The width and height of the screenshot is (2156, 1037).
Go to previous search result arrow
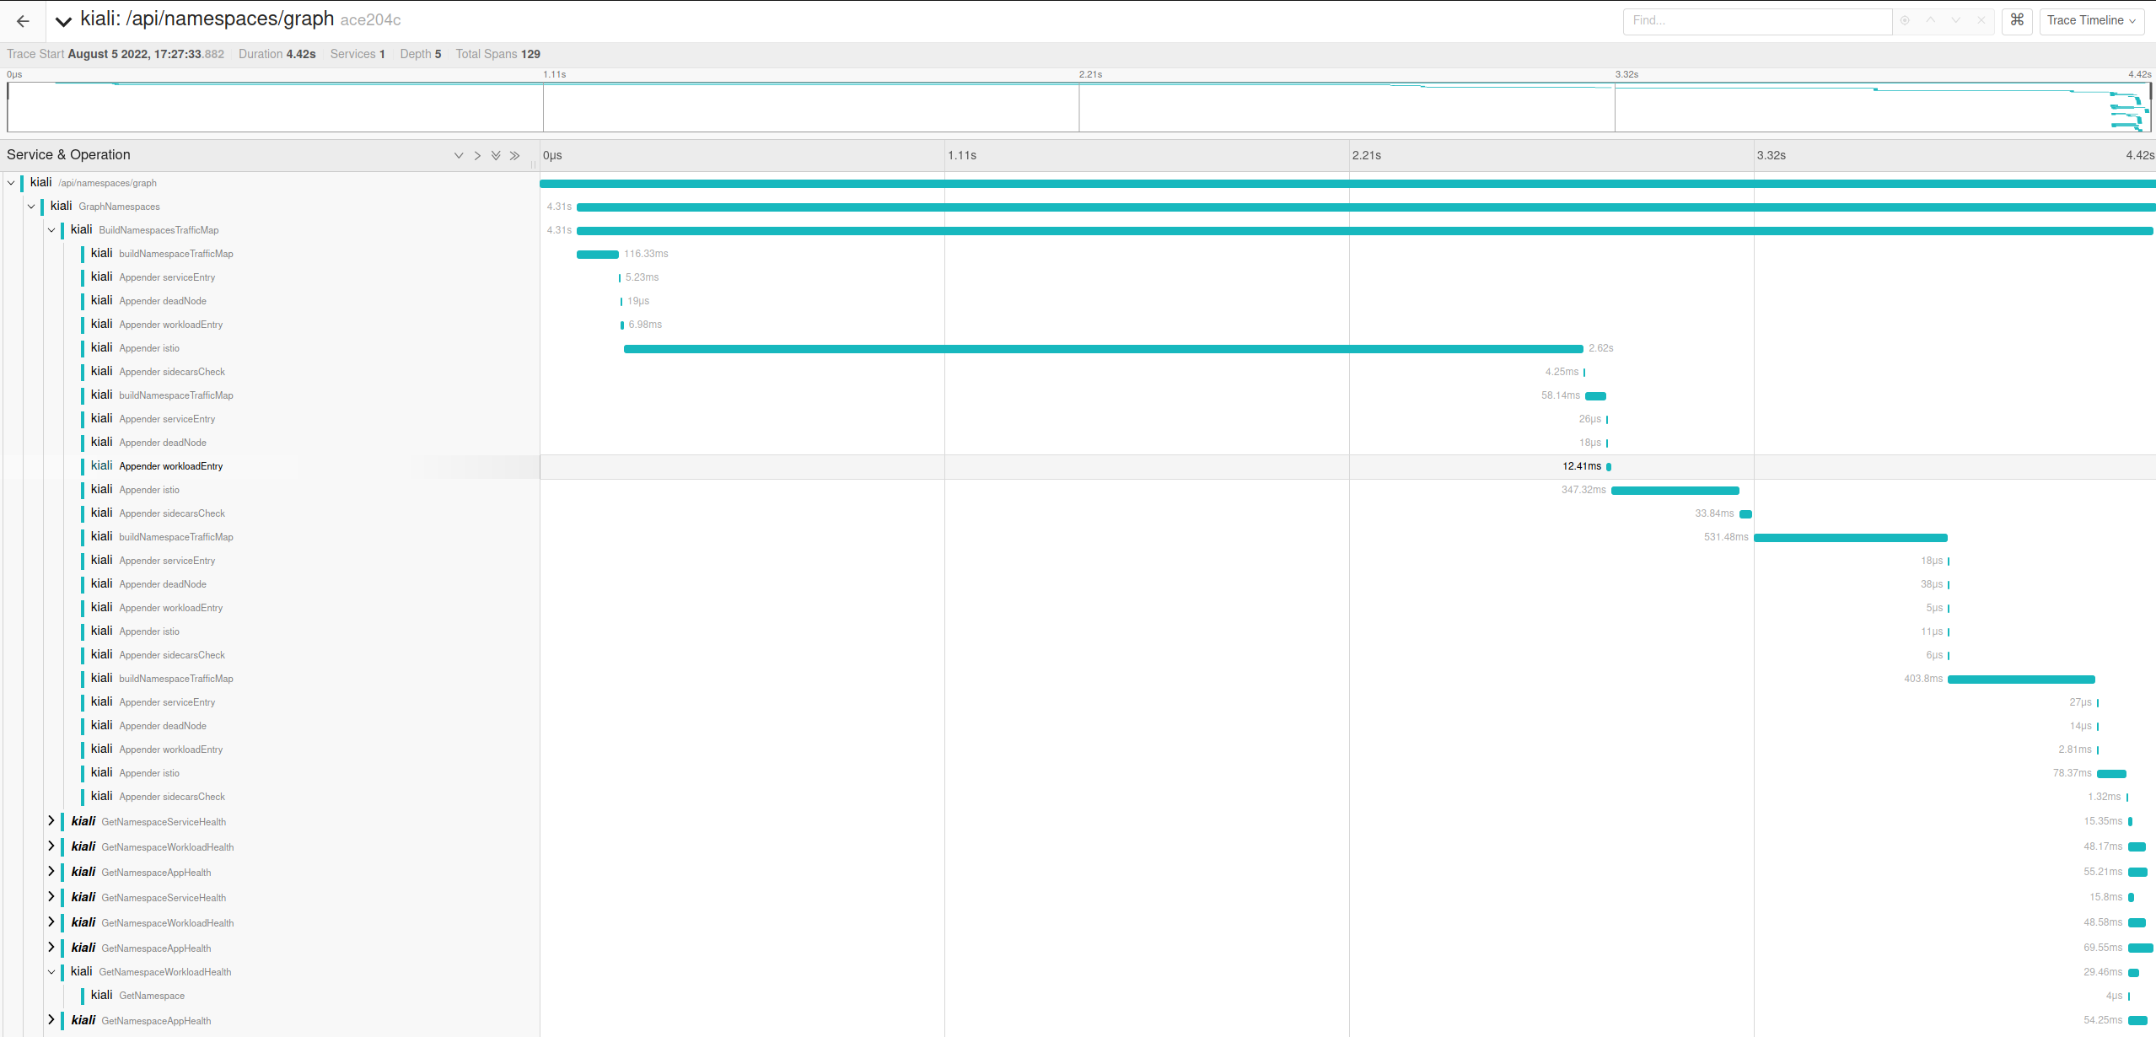tap(1930, 21)
